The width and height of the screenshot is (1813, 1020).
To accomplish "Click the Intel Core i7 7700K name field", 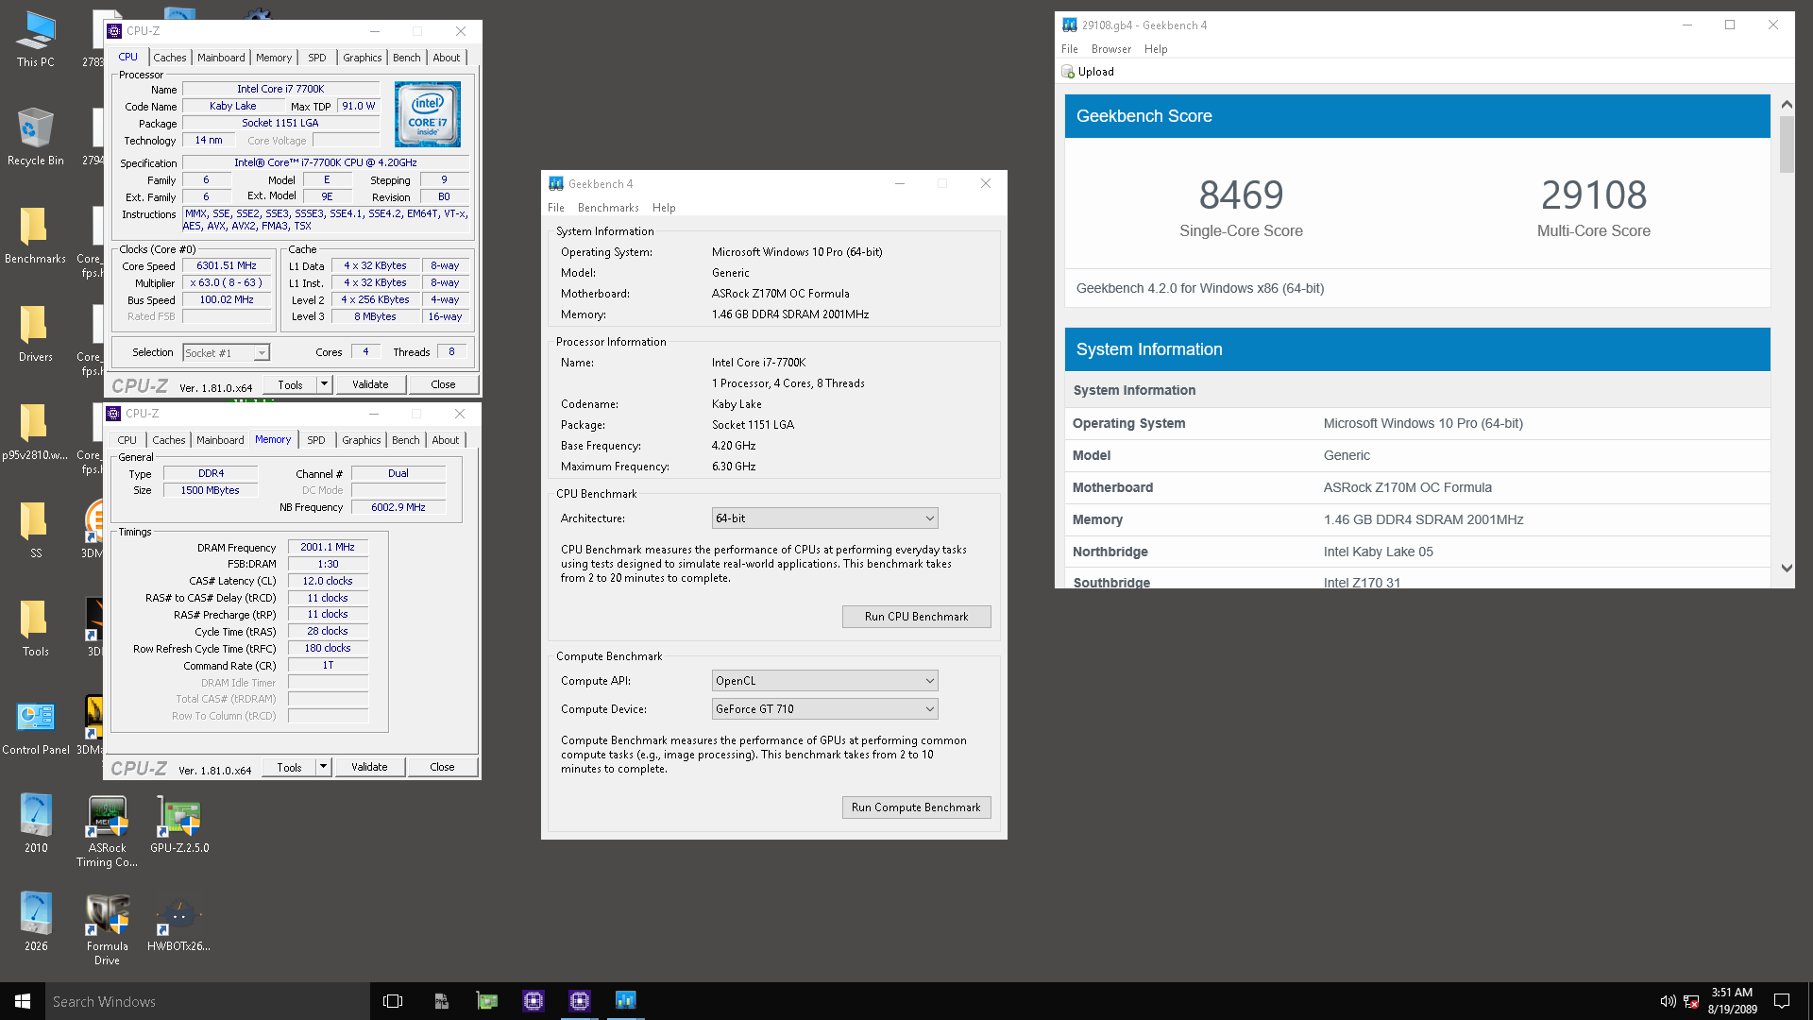I will tap(280, 90).
